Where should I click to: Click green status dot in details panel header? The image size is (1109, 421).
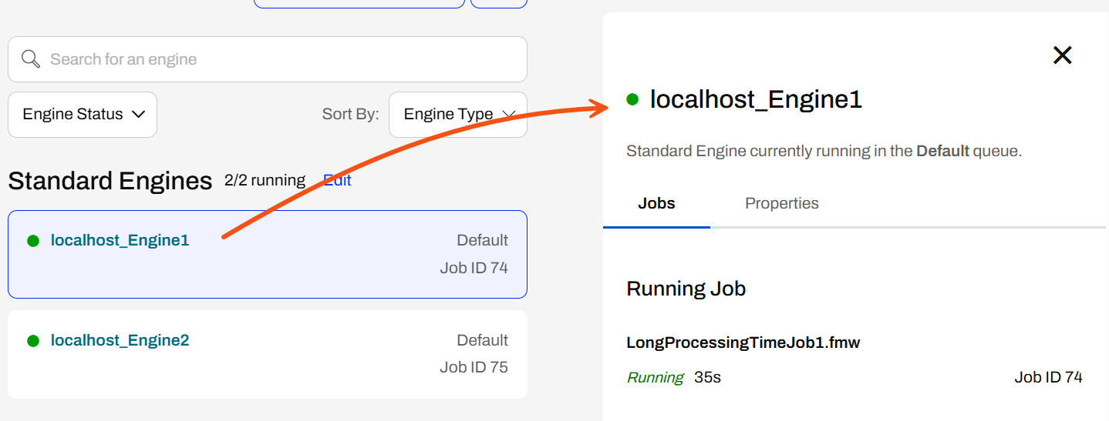633,99
